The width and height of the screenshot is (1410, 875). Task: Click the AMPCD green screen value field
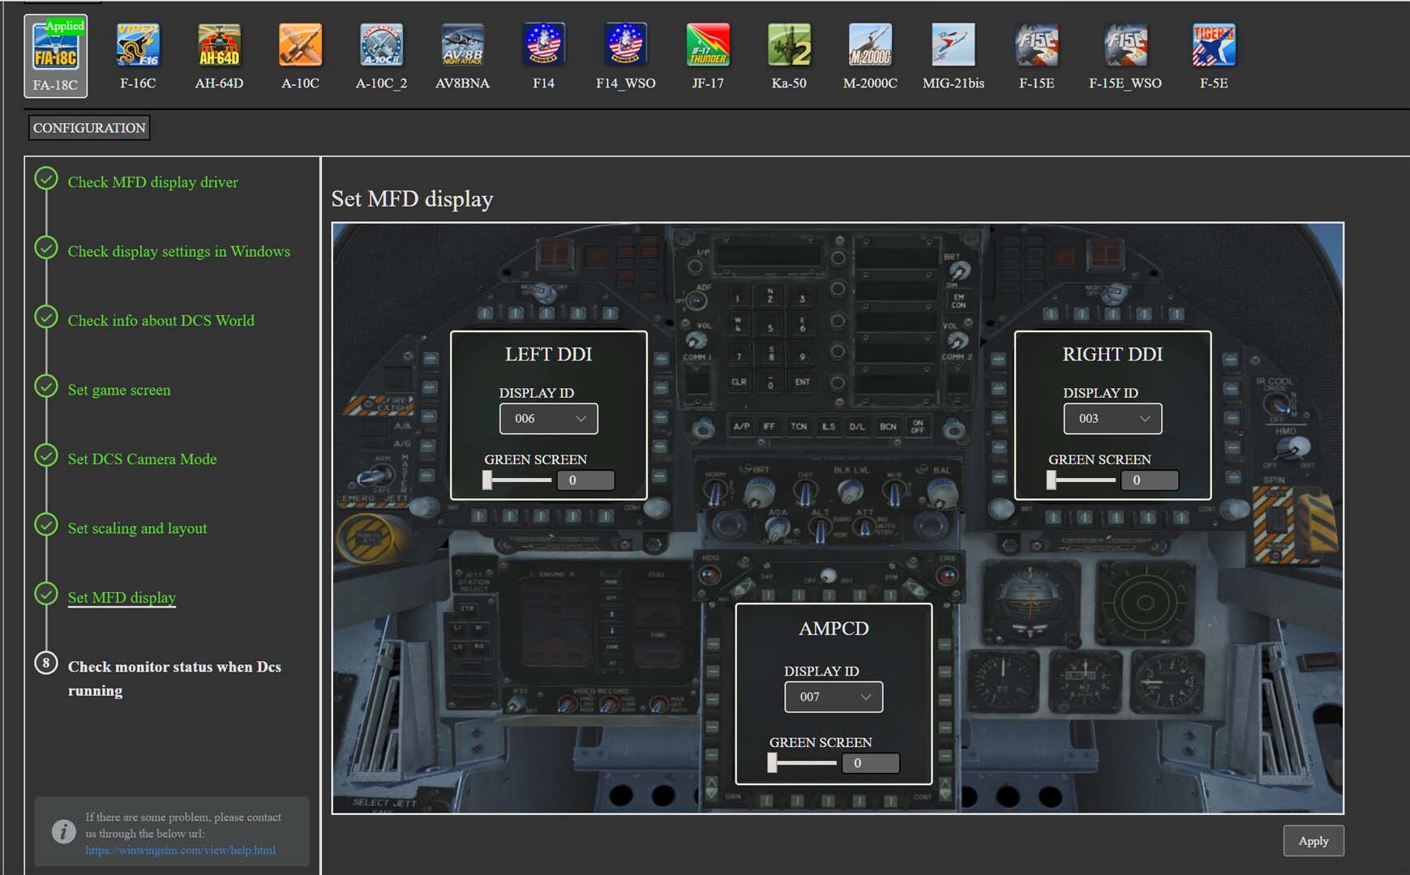870,763
